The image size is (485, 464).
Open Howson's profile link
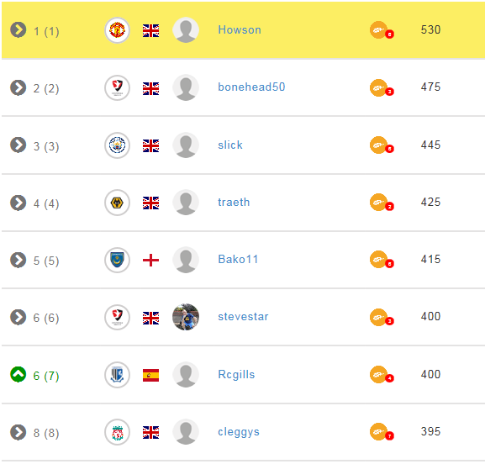(x=240, y=29)
